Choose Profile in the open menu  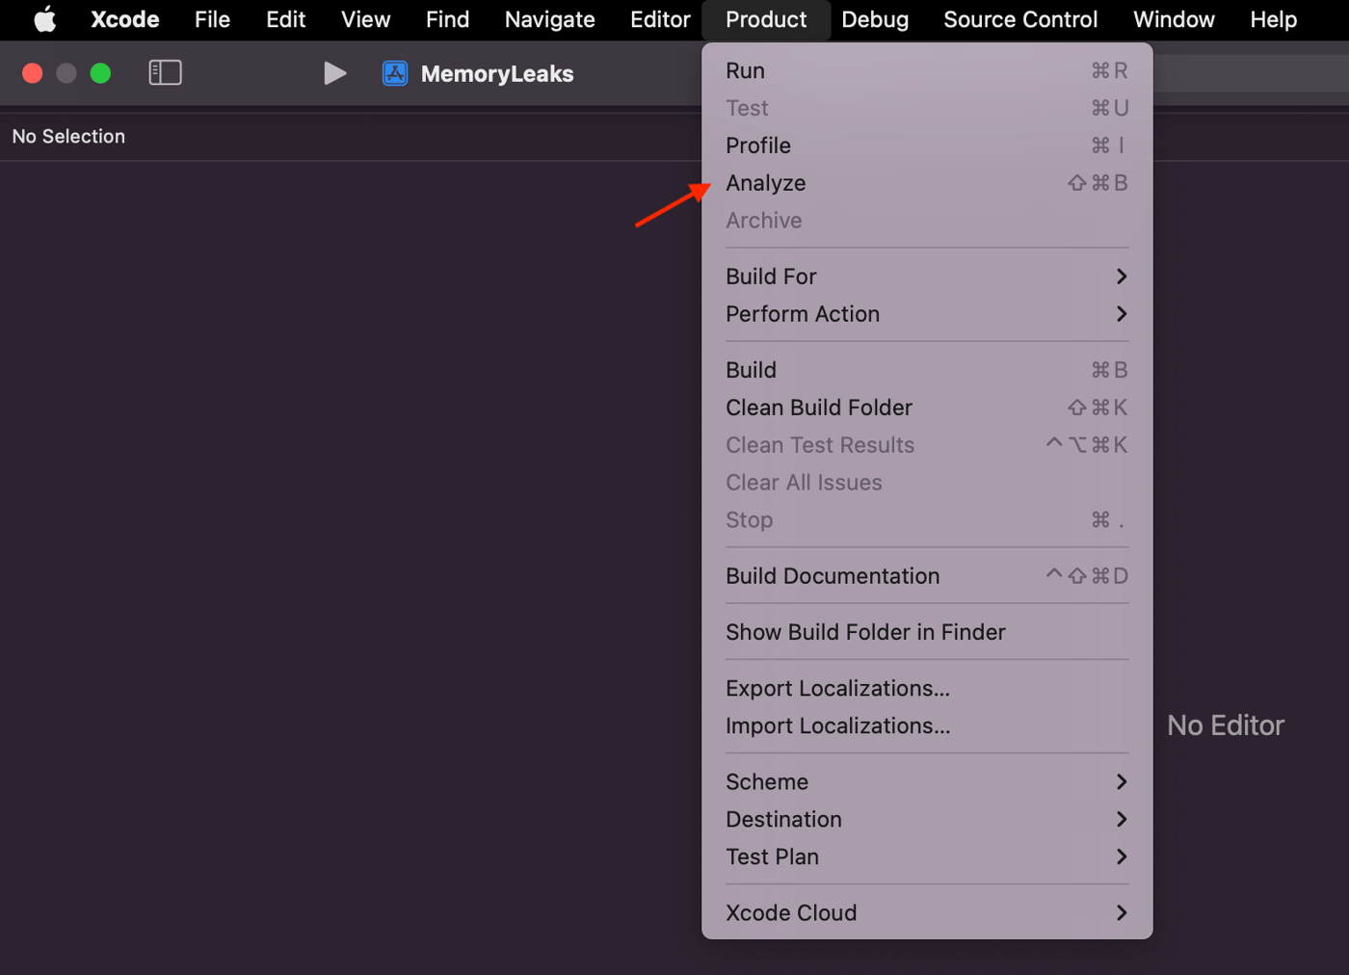757,145
